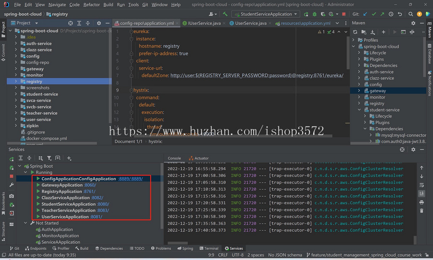Screen dimensions: 433x260
Task: Download Maven sources and documentation
Action: coord(372,32)
